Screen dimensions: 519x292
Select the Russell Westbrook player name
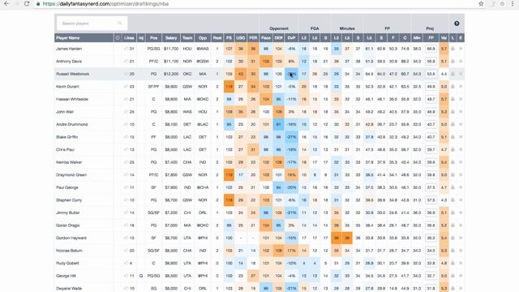[x=72, y=74]
